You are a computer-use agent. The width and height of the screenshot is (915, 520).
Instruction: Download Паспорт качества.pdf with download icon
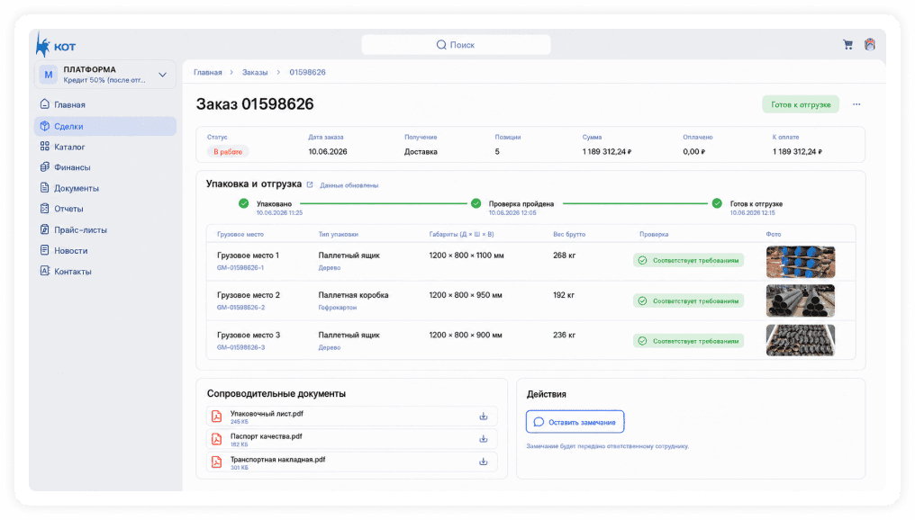[x=484, y=439]
